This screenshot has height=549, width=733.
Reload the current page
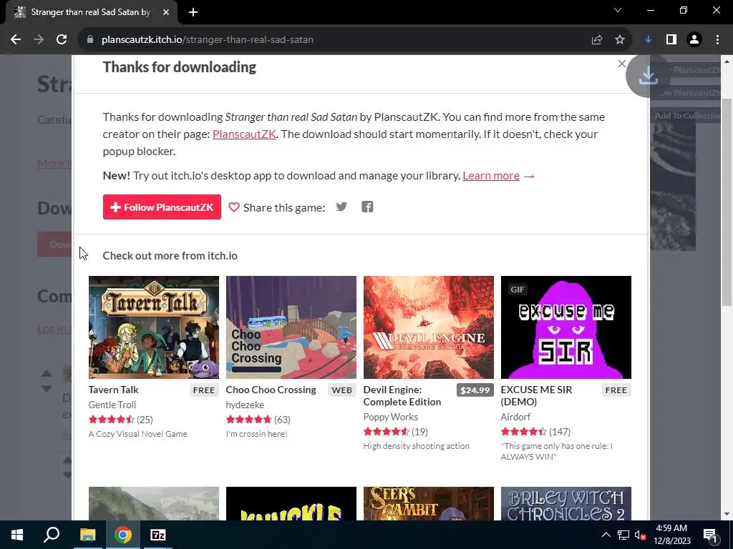click(x=62, y=40)
